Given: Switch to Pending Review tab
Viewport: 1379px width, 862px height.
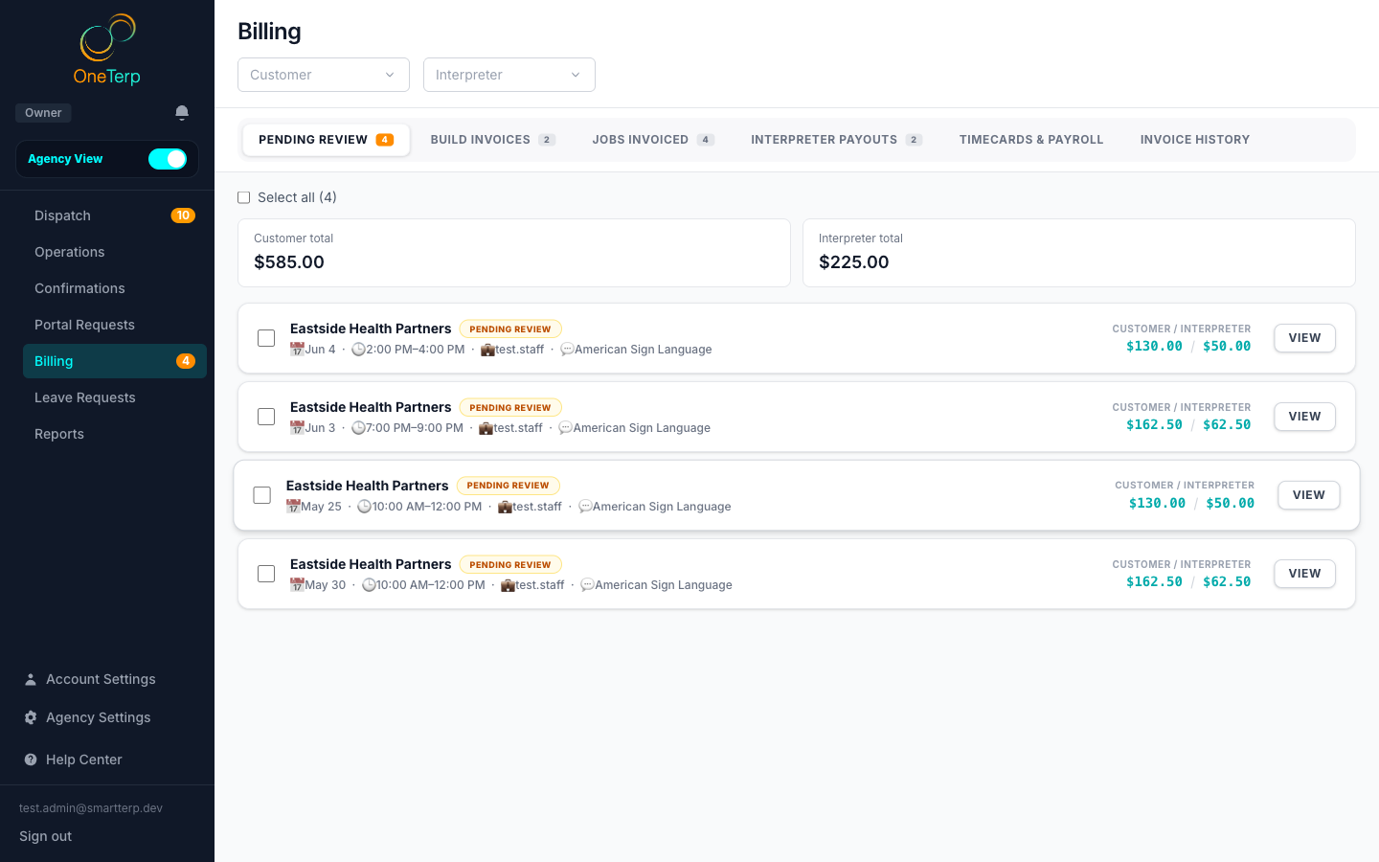Looking at the screenshot, I should (327, 140).
